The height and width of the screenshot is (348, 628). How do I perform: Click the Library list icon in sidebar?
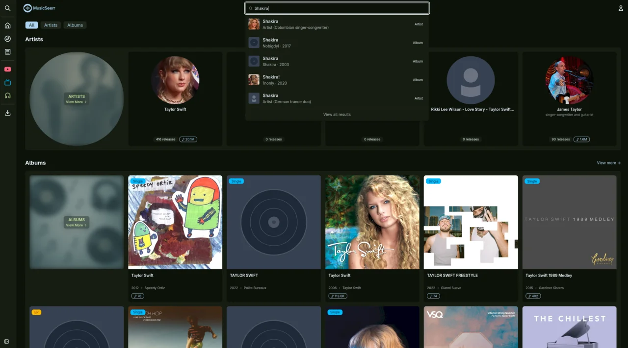7,52
